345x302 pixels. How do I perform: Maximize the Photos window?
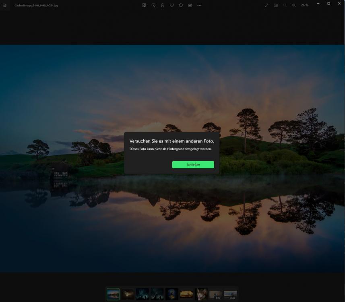(328, 3)
